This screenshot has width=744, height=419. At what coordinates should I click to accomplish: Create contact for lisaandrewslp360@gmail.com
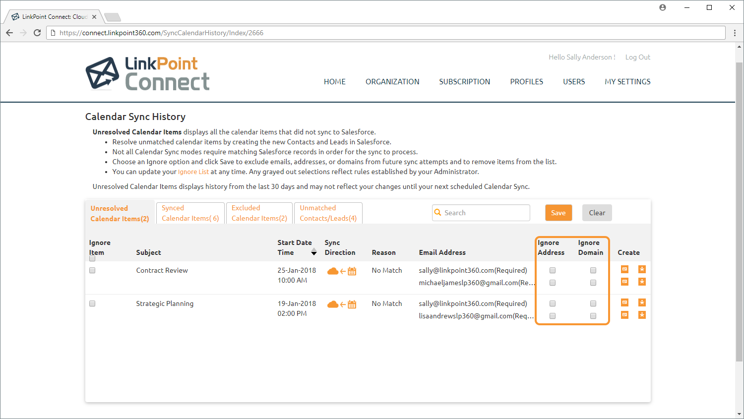point(624,315)
